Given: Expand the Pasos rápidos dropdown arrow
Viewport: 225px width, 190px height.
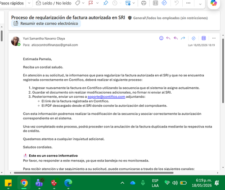Looking at the screenshot, I should 29,3.
